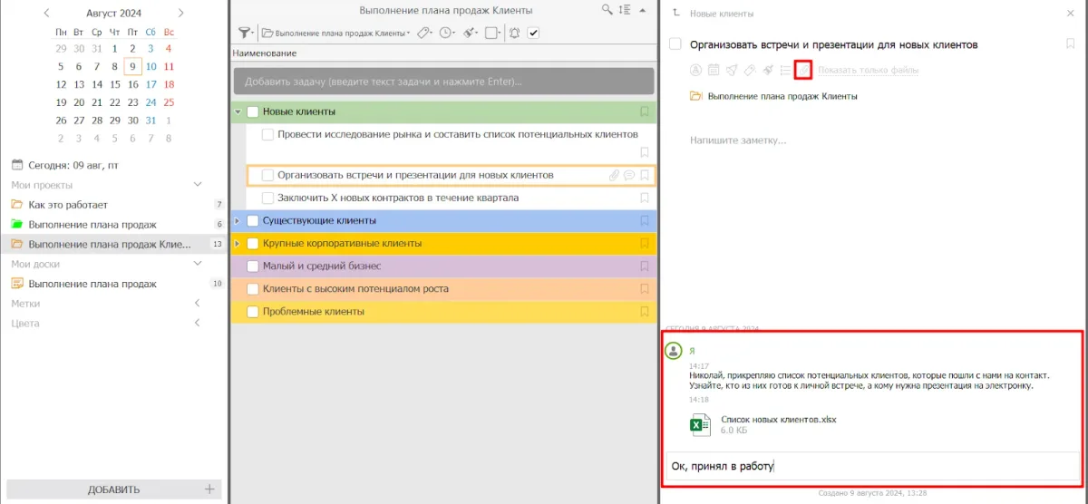The width and height of the screenshot is (1088, 504).
Task: Check the Заключить X новых контрактов task checkbox
Action: point(267,198)
